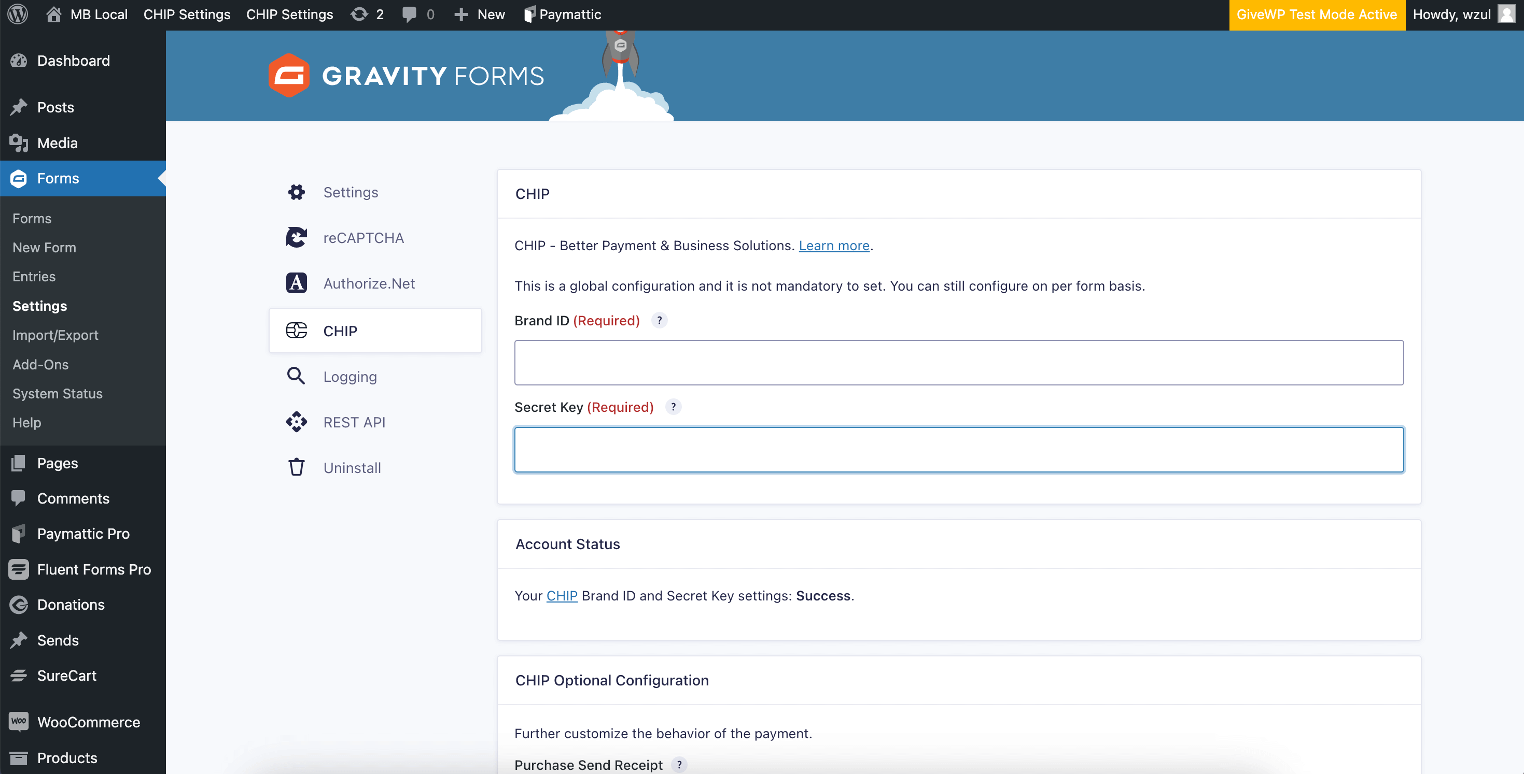Open Settings in the Forms submenu

pos(39,306)
